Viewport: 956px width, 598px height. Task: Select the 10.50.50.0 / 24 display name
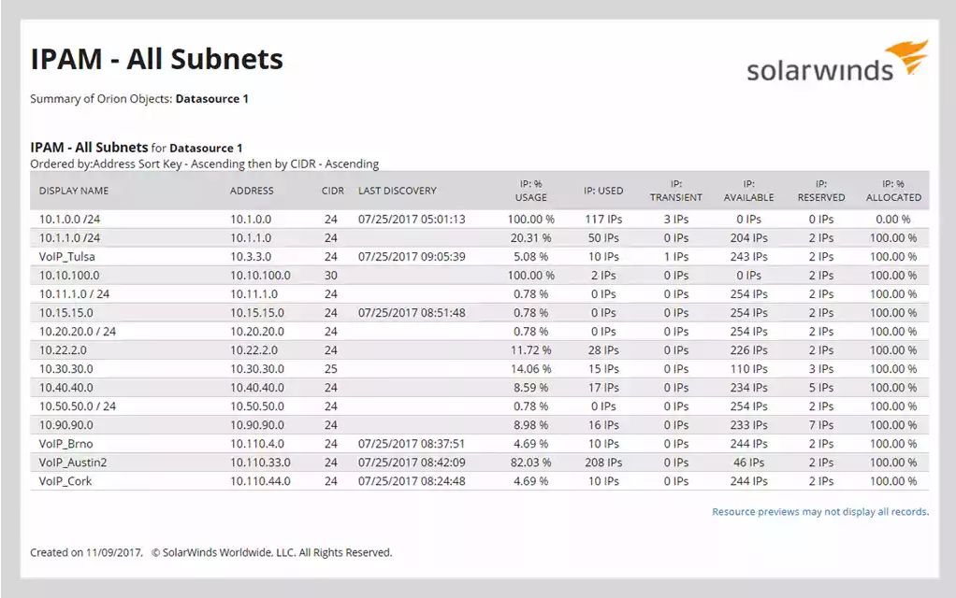78,406
